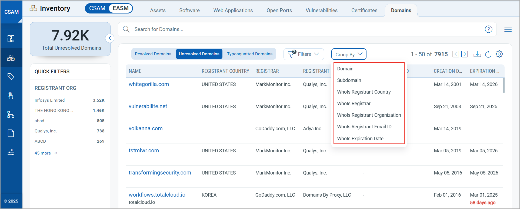The image size is (520, 209).
Task: Sort by REGISTRANT COUNTRY column header
Action: click(x=225, y=71)
